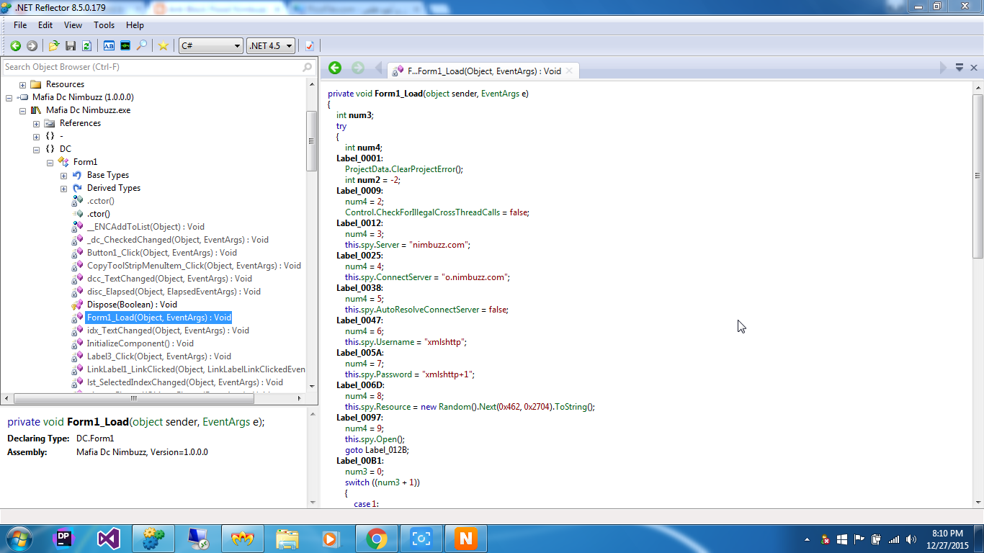This screenshot has height=553, width=984.
Task: Close the Form1_Load tab with its X
Action: click(569, 71)
